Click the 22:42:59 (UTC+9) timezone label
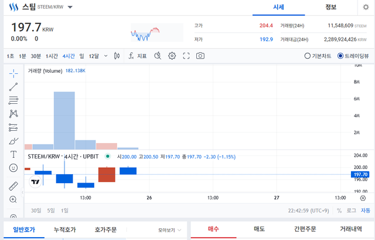This screenshot has width=375, height=240. point(309,211)
